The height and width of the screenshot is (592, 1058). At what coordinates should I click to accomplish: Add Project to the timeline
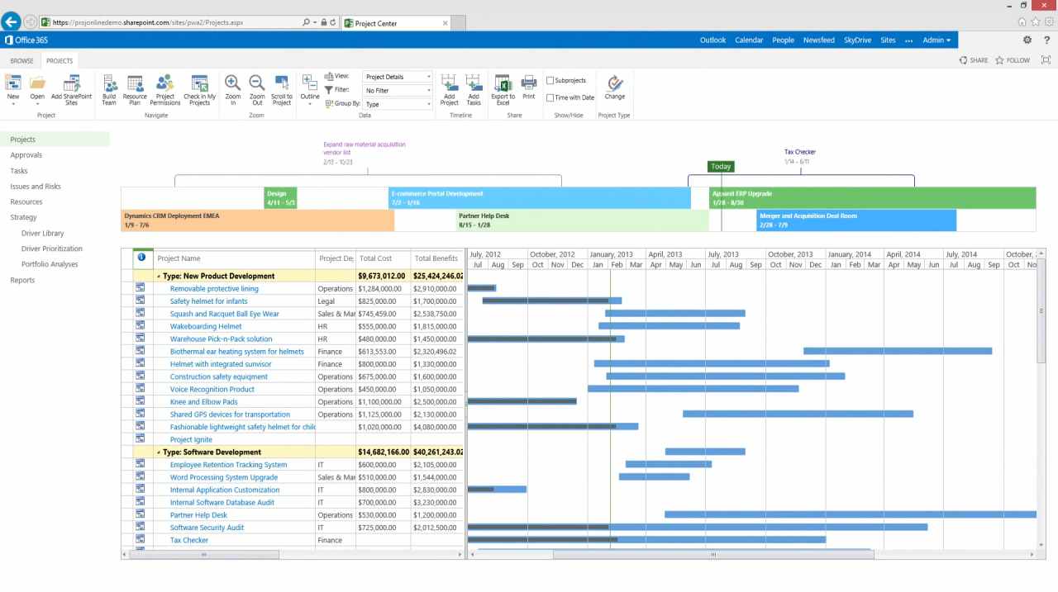pos(450,88)
